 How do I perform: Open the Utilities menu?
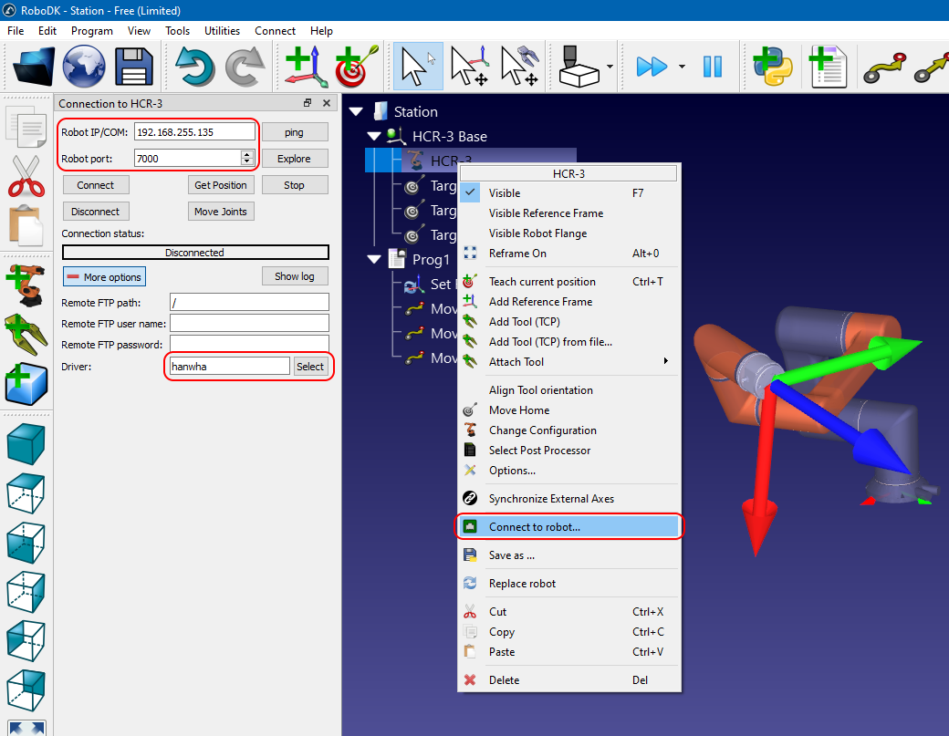click(x=222, y=30)
